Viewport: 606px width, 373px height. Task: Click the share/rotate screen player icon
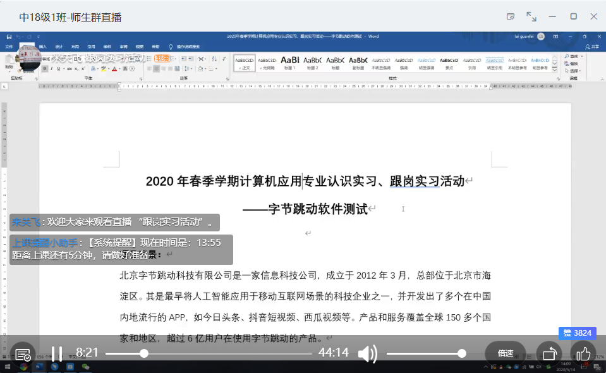[550, 353]
